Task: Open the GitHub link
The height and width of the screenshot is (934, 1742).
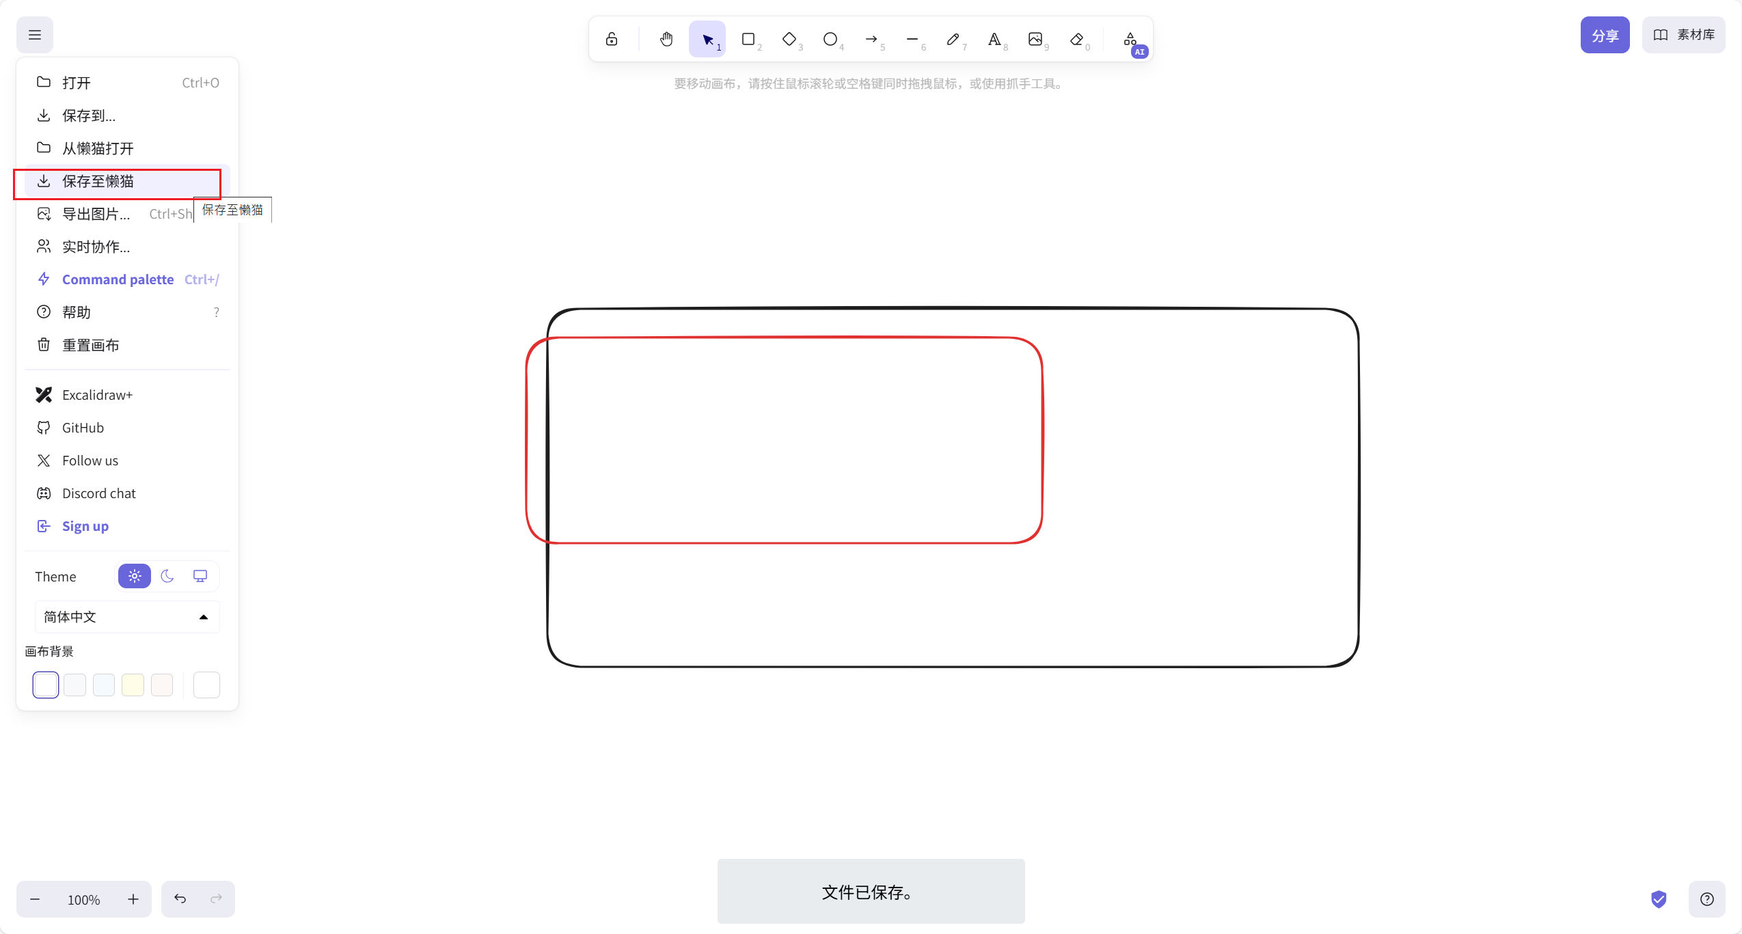Action: coord(127,428)
